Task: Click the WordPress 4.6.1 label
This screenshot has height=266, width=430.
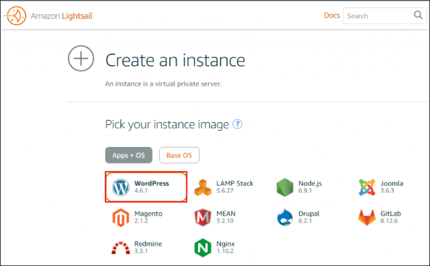Action: 152,187
